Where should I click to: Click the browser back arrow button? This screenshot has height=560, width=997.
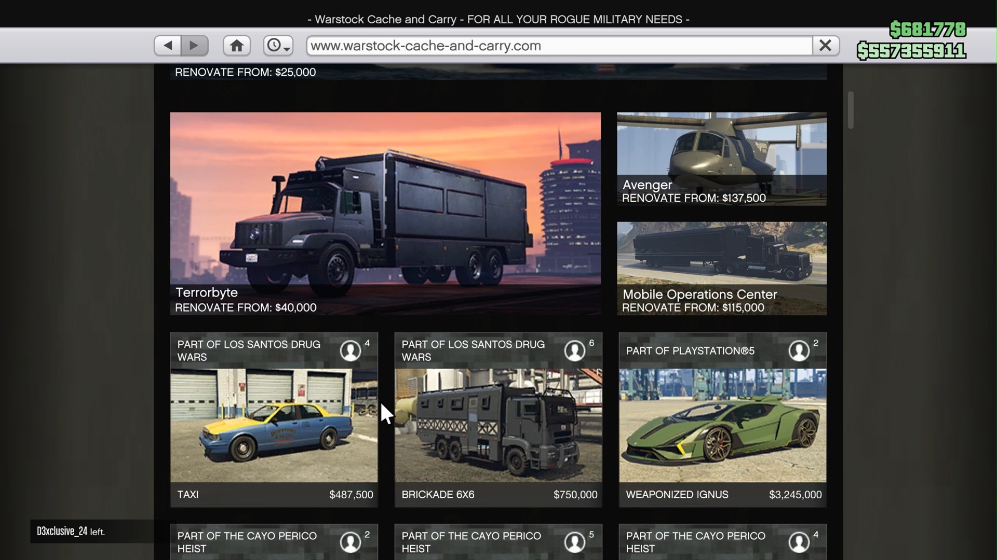pos(168,46)
